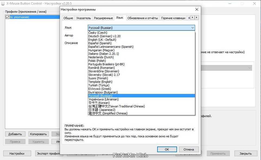Pick Polski (Polish) language
261x160 pixels.
coord(141,61)
